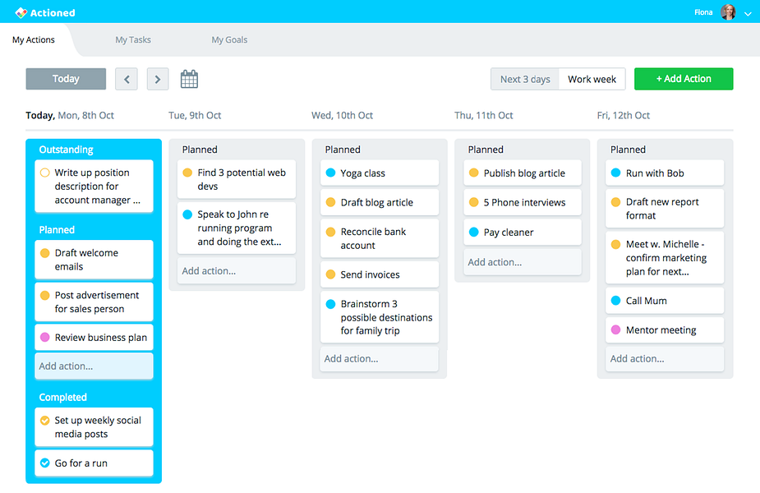Open the My Goals tab

tap(229, 39)
